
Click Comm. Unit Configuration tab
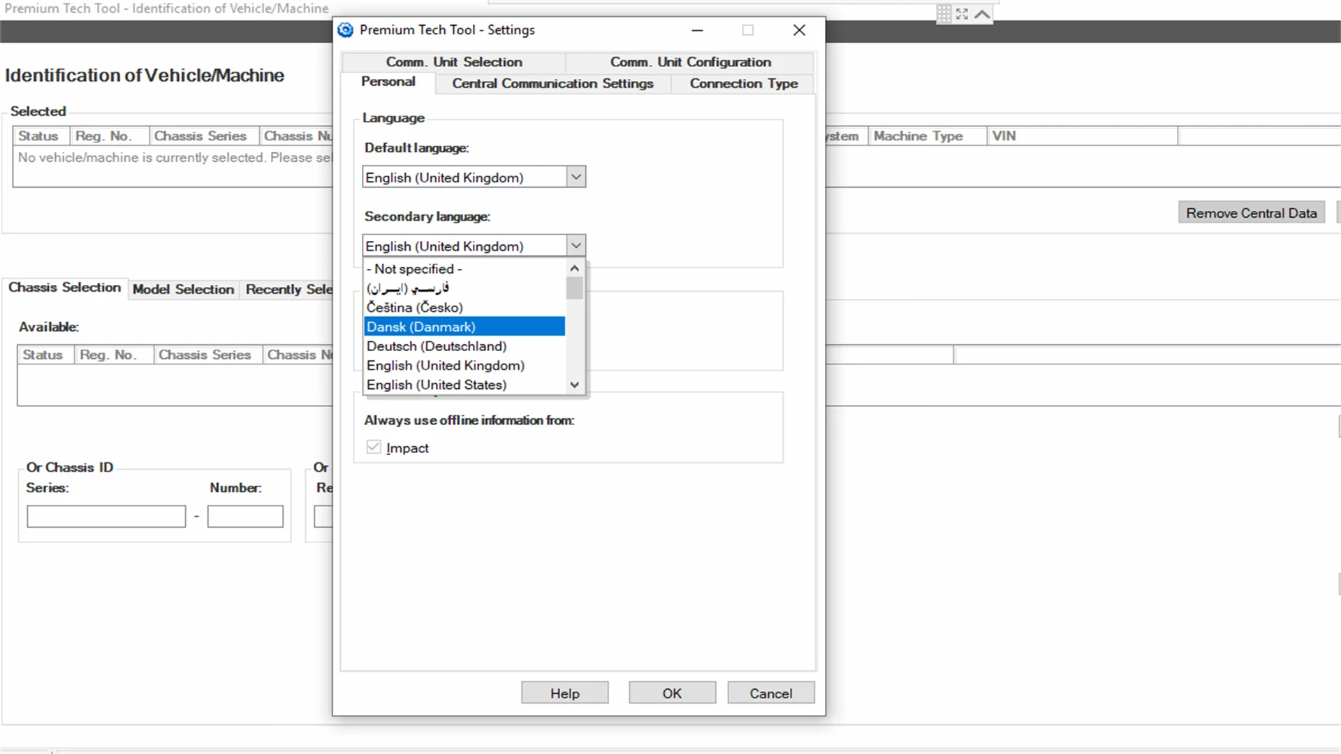(x=690, y=61)
